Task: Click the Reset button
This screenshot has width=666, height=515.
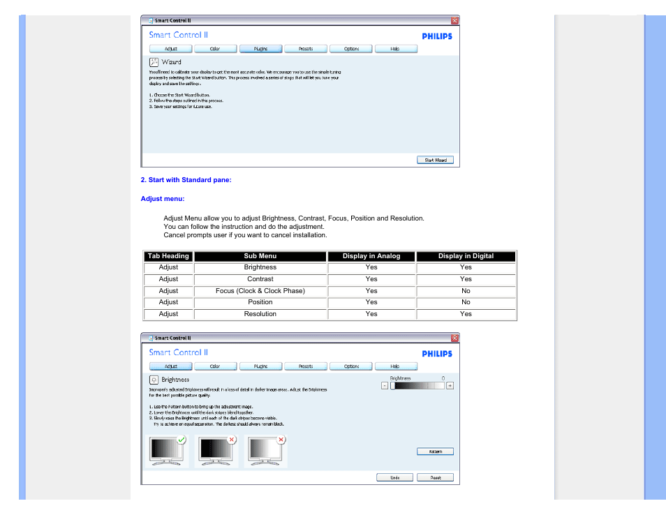Action: 436,477
